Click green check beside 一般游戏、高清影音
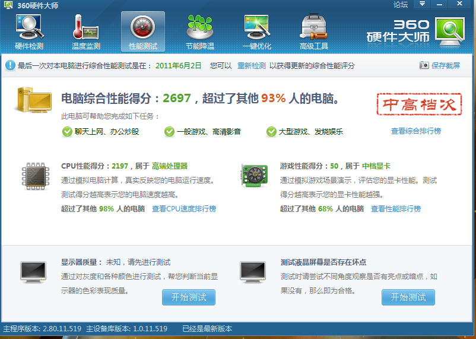The width and height of the screenshot is (476, 339). pos(169,132)
